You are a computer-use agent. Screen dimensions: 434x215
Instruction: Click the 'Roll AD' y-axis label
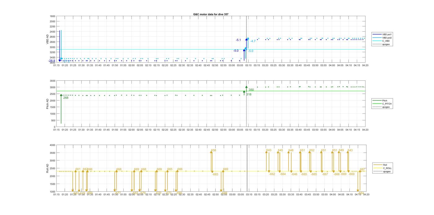pyautogui.click(x=48, y=168)
